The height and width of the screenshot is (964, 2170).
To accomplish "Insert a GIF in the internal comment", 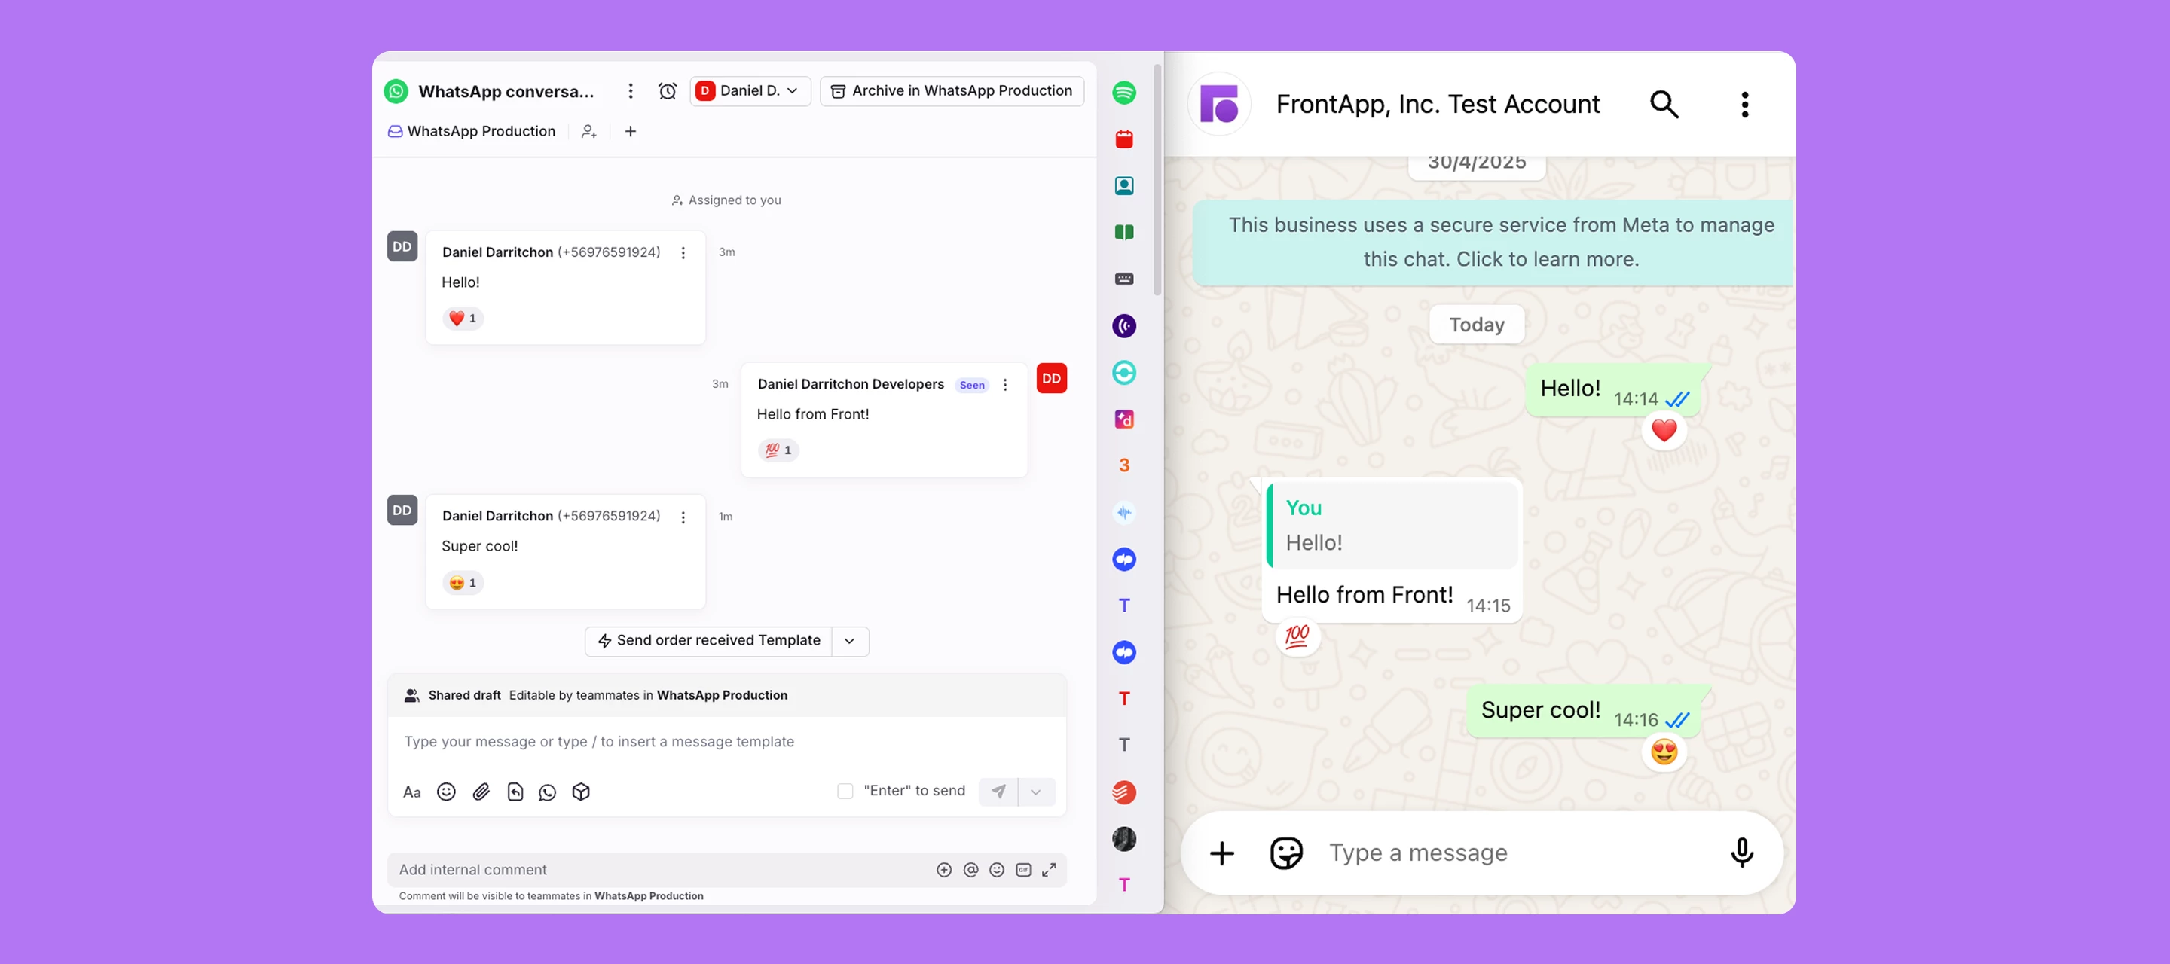I will [x=1023, y=870].
